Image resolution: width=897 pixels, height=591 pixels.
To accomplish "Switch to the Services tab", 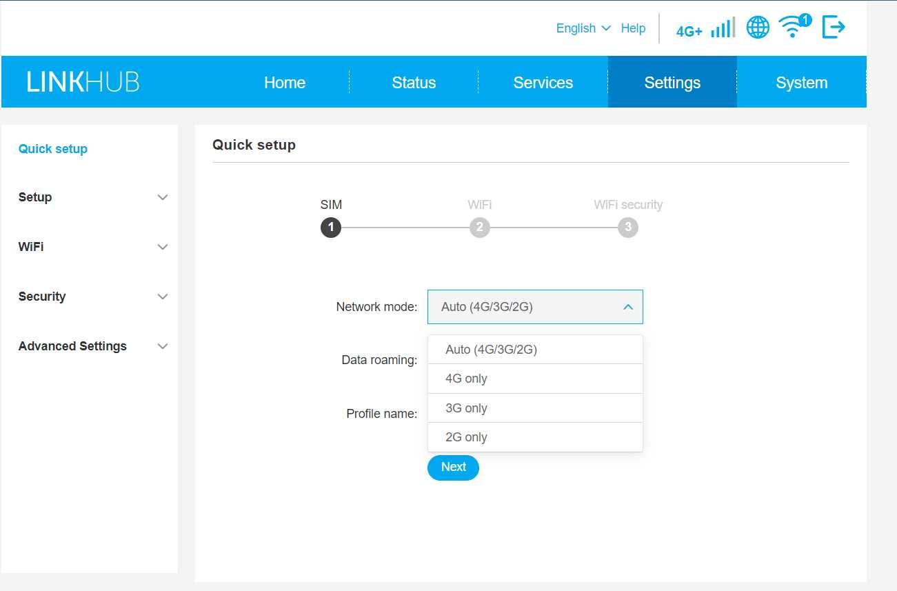I will 543,83.
